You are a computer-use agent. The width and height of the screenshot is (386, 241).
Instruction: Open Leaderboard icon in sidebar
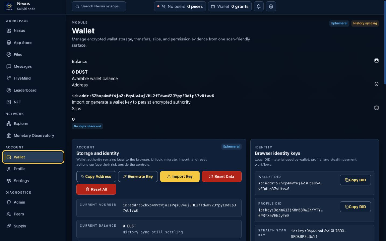pos(9,90)
